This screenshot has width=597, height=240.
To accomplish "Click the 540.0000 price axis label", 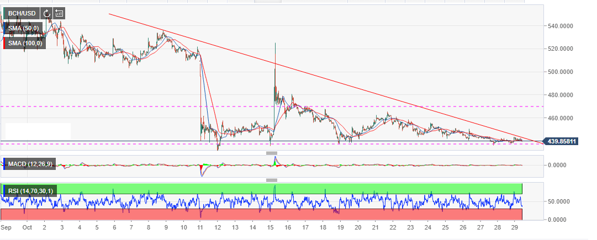I will (x=561, y=25).
